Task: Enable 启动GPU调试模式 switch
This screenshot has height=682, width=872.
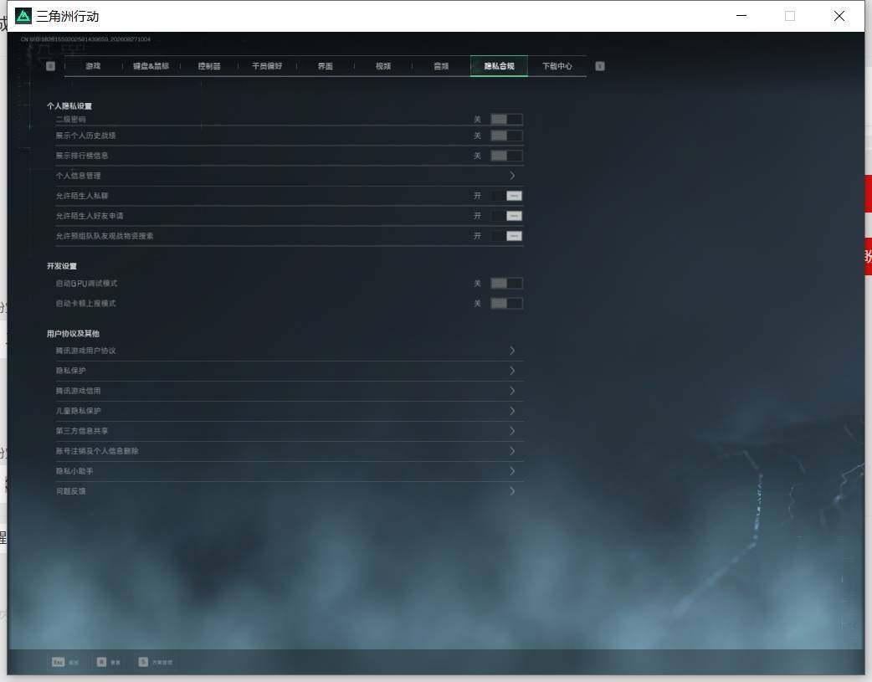Action: point(506,283)
